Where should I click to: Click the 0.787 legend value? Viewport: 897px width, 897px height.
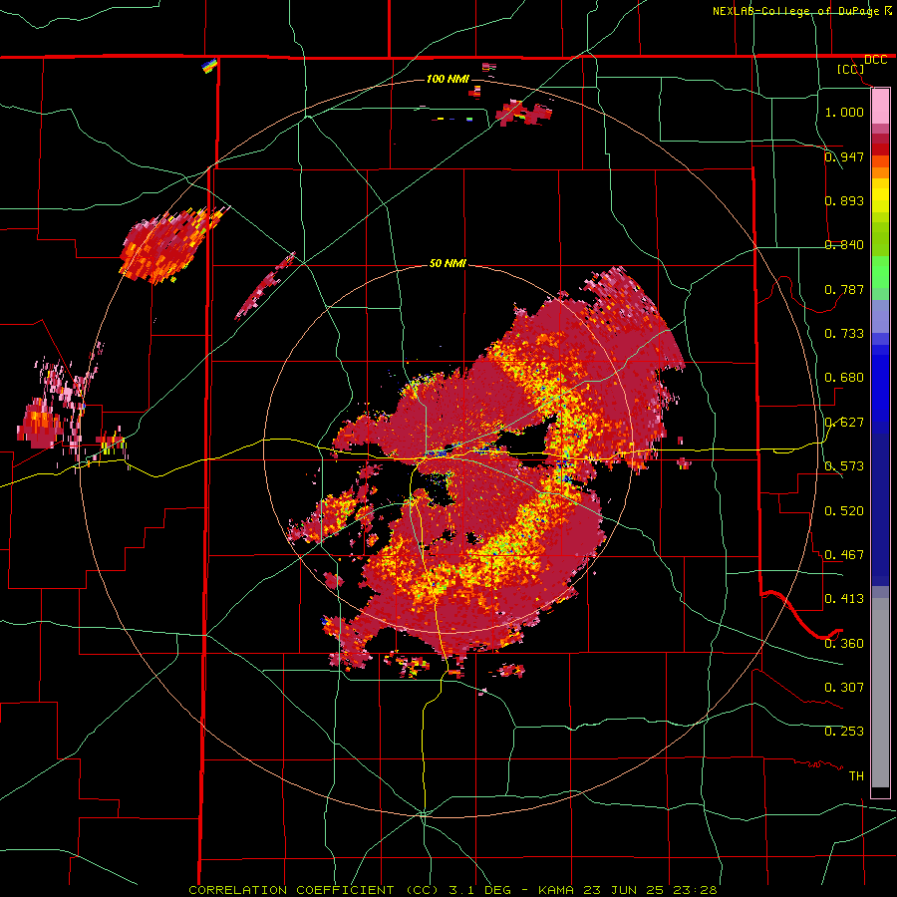(x=844, y=289)
